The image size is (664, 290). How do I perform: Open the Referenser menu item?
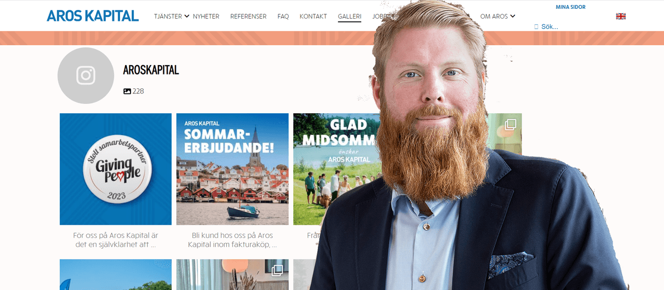click(248, 17)
